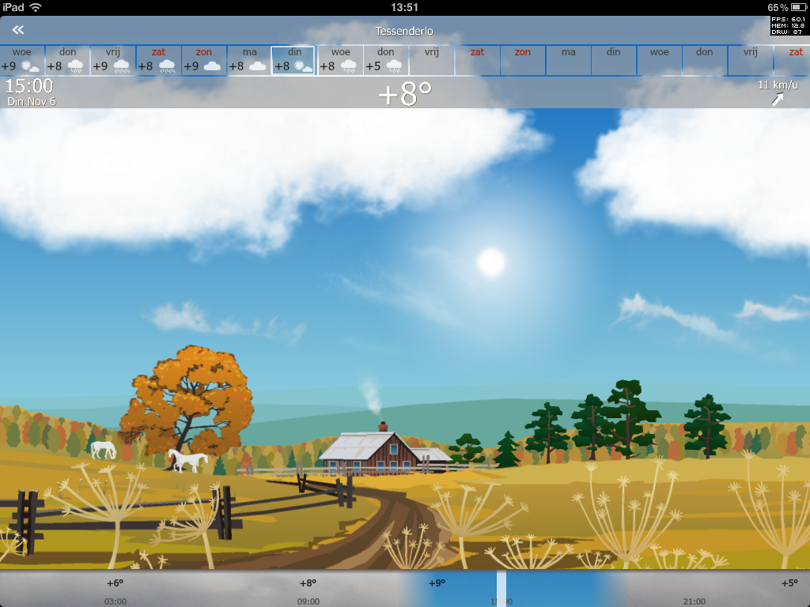Tap the double-chevron back icon
Image resolution: width=810 pixels, height=607 pixels.
(x=17, y=30)
